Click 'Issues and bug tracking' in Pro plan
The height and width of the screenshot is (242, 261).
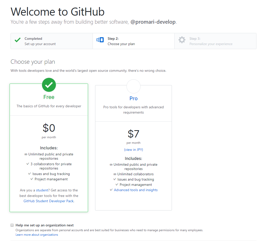(x=136, y=179)
